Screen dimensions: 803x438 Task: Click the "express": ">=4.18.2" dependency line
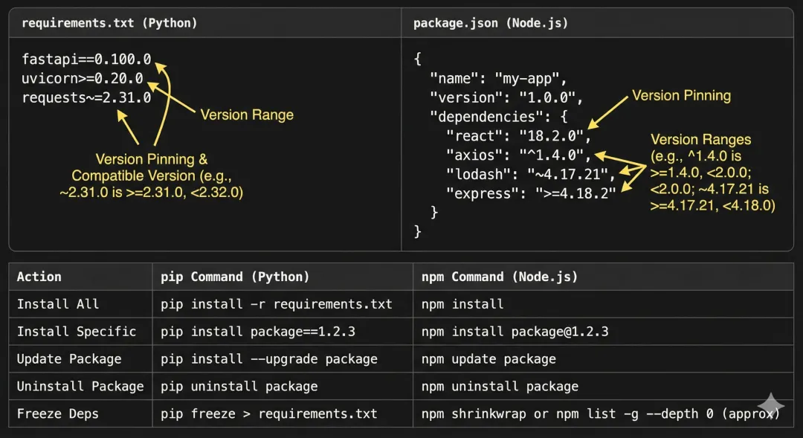click(x=530, y=193)
